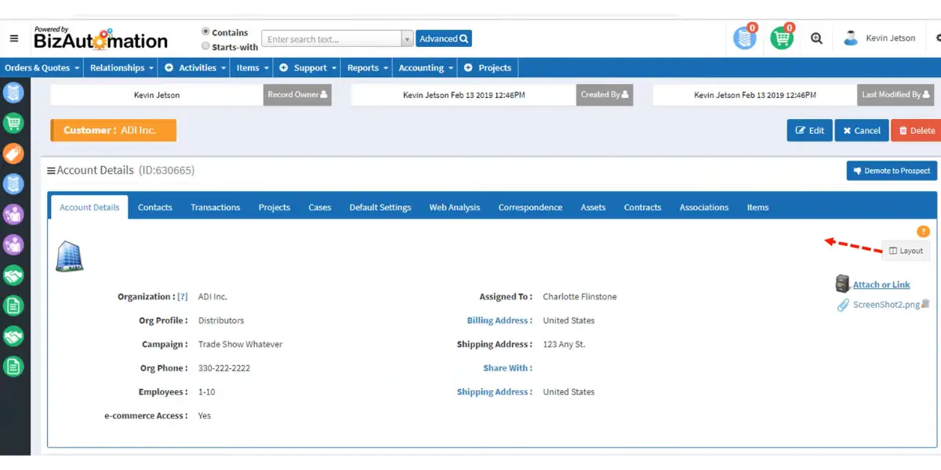Open the Projects menu in the top navigation bar
941x470 pixels.
point(488,68)
